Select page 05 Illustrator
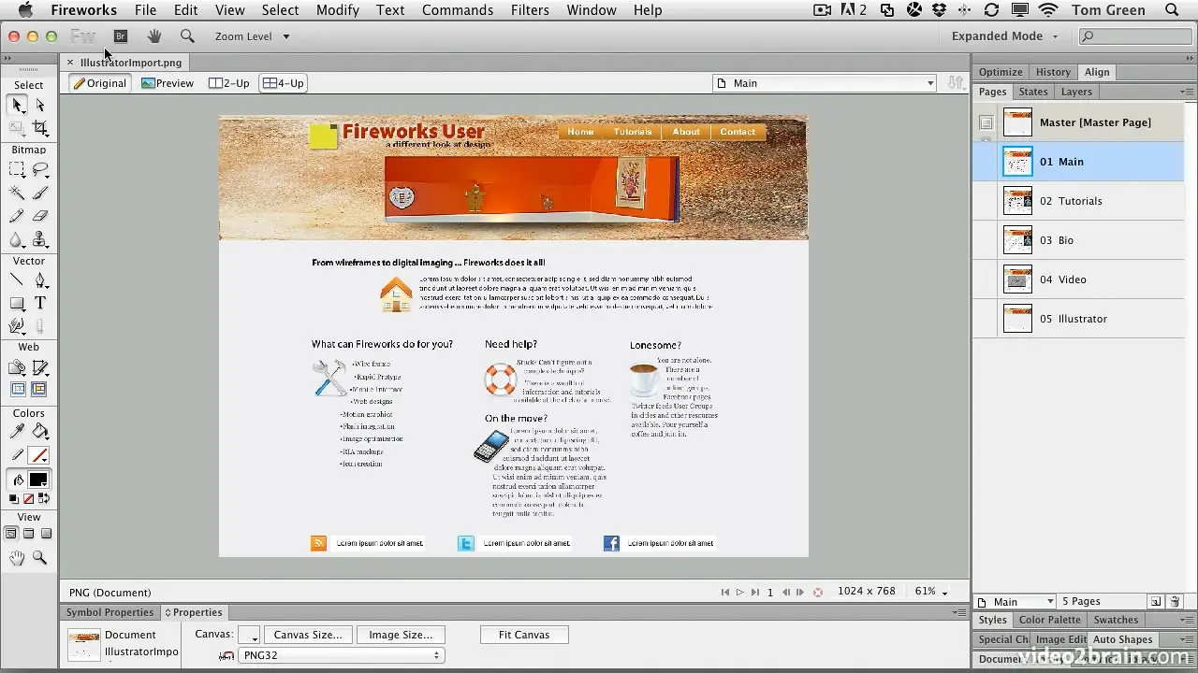The width and height of the screenshot is (1198, 673). pos(1078,319)
